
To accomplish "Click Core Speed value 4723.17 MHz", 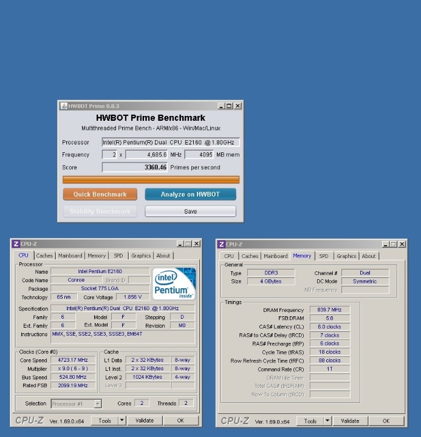I will [x=73, y=360].
